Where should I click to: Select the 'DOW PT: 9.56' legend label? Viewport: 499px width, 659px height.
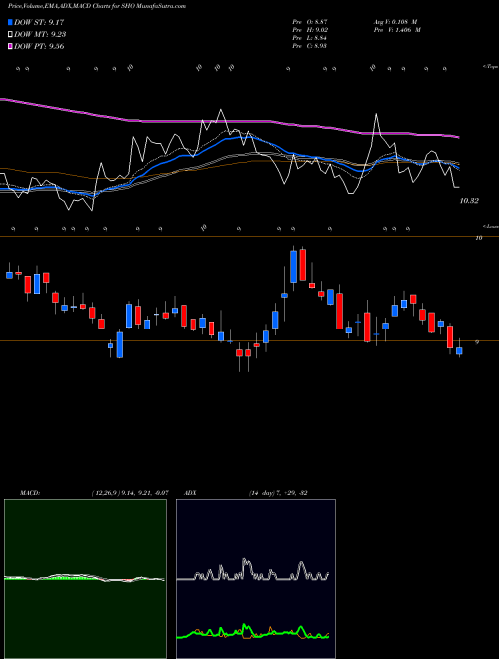[x=39, y=46]
